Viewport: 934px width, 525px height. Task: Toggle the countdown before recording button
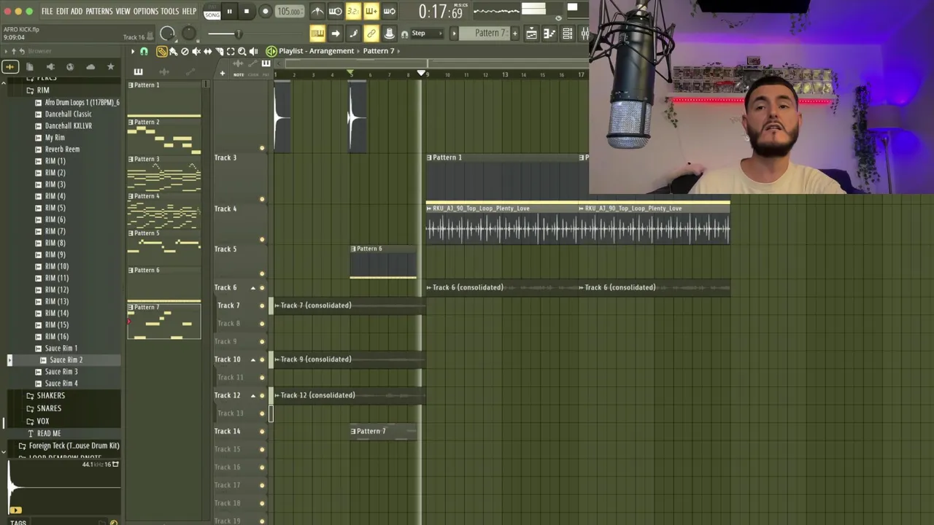click(x=353, y=11)
